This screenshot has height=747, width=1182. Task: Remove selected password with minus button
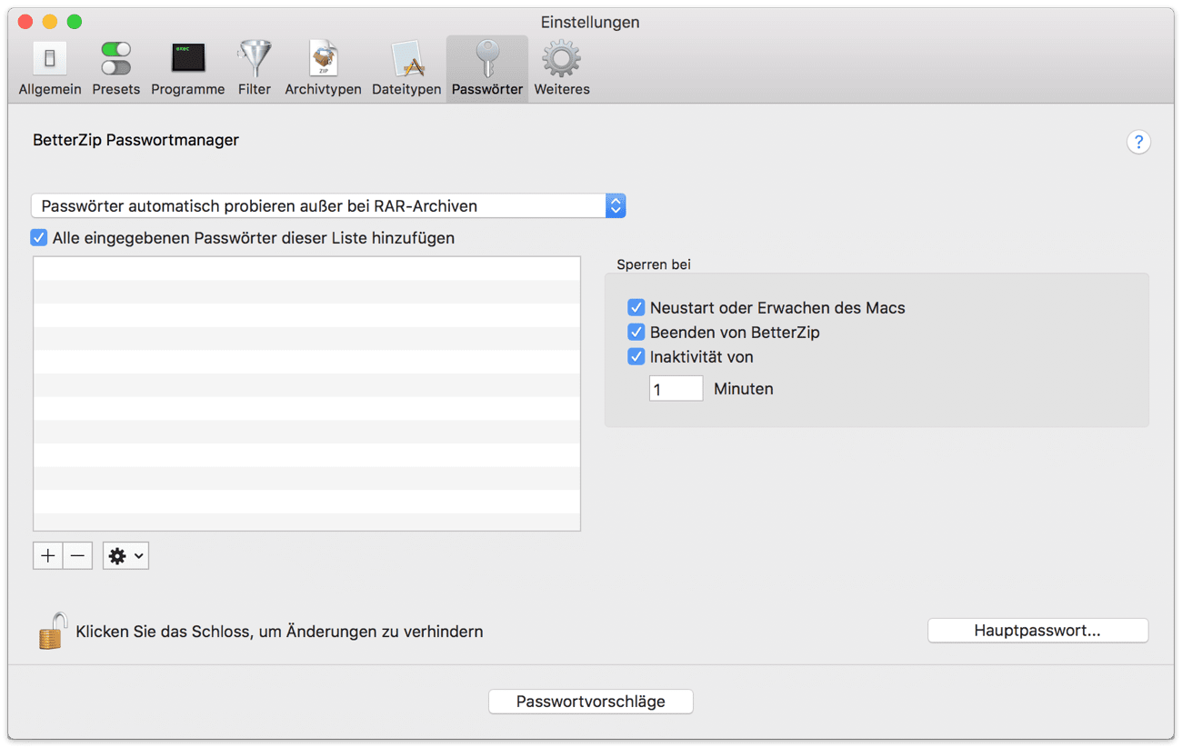(78, 556)
